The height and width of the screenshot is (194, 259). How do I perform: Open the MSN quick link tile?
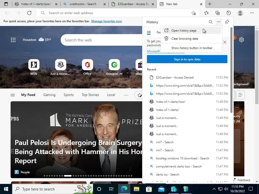pos(34,67)
